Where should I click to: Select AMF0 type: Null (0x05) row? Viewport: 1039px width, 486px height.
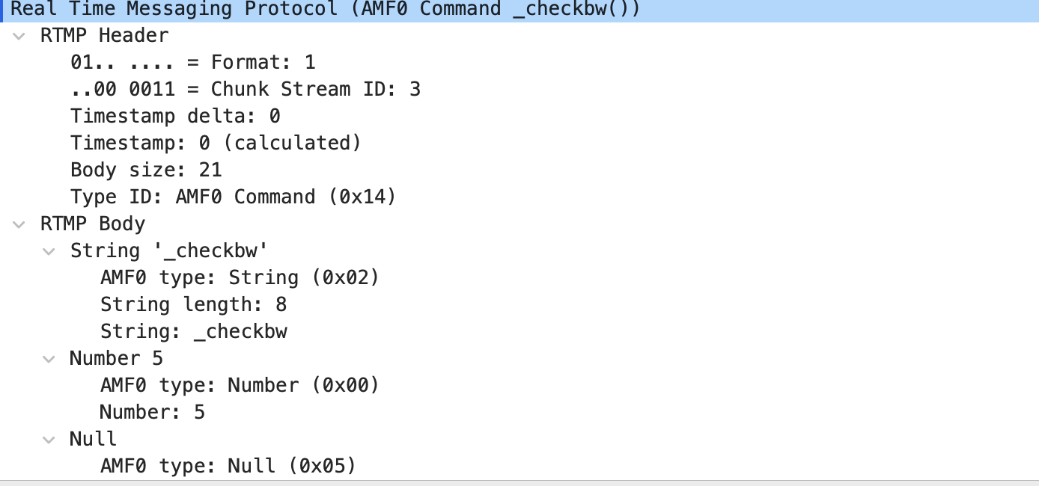[x=228, y=466]
